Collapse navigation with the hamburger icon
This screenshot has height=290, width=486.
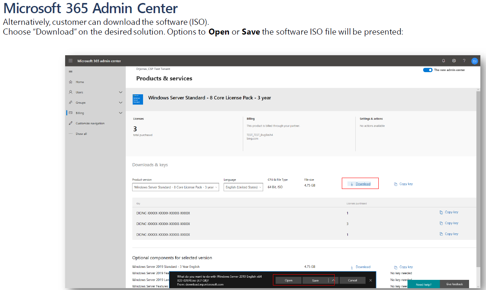click(x=70, y=71)
